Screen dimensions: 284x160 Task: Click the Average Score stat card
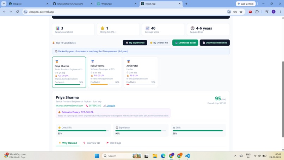click(163, 29)
